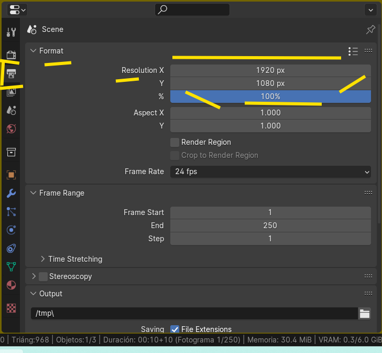
Task: Uncheck the File Extensions checkbox
Action: [x=175, y=329]
